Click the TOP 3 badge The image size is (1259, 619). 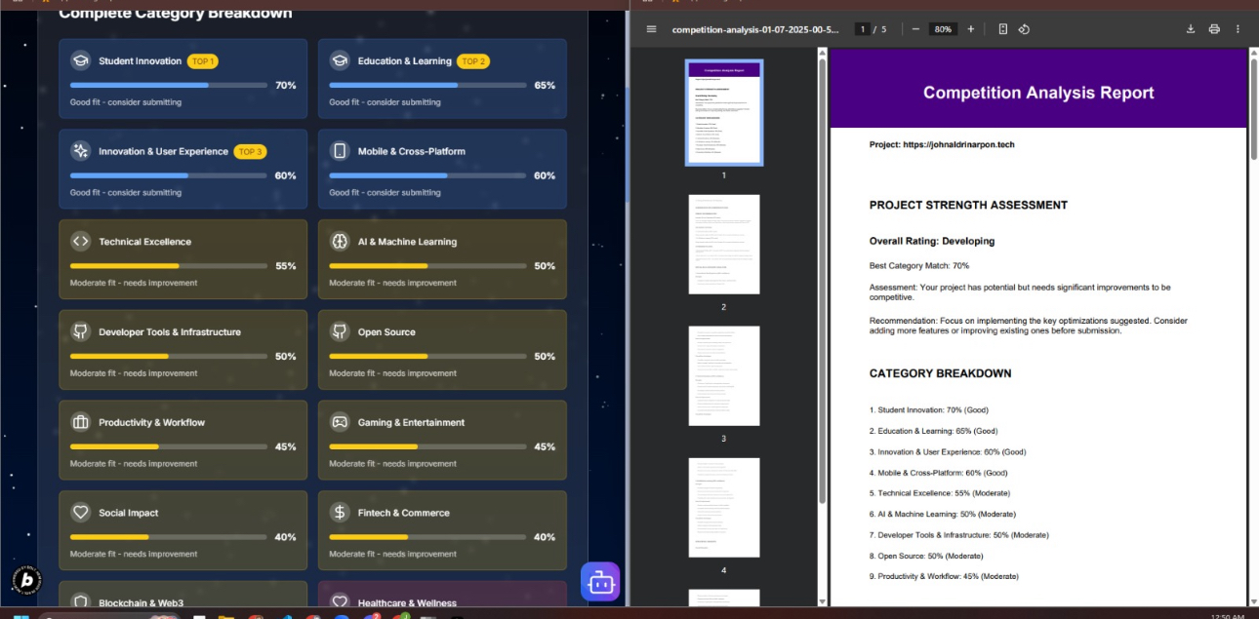tap(250, 152)
